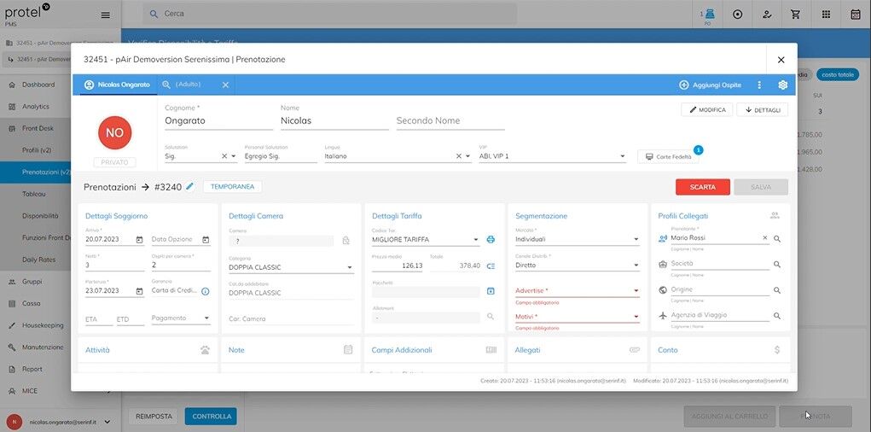The width and height of the screenshot is (871, 432).
Task: Expand the Categoria DOPPIA CLASSIC dropdown
Action: (349, 267)
